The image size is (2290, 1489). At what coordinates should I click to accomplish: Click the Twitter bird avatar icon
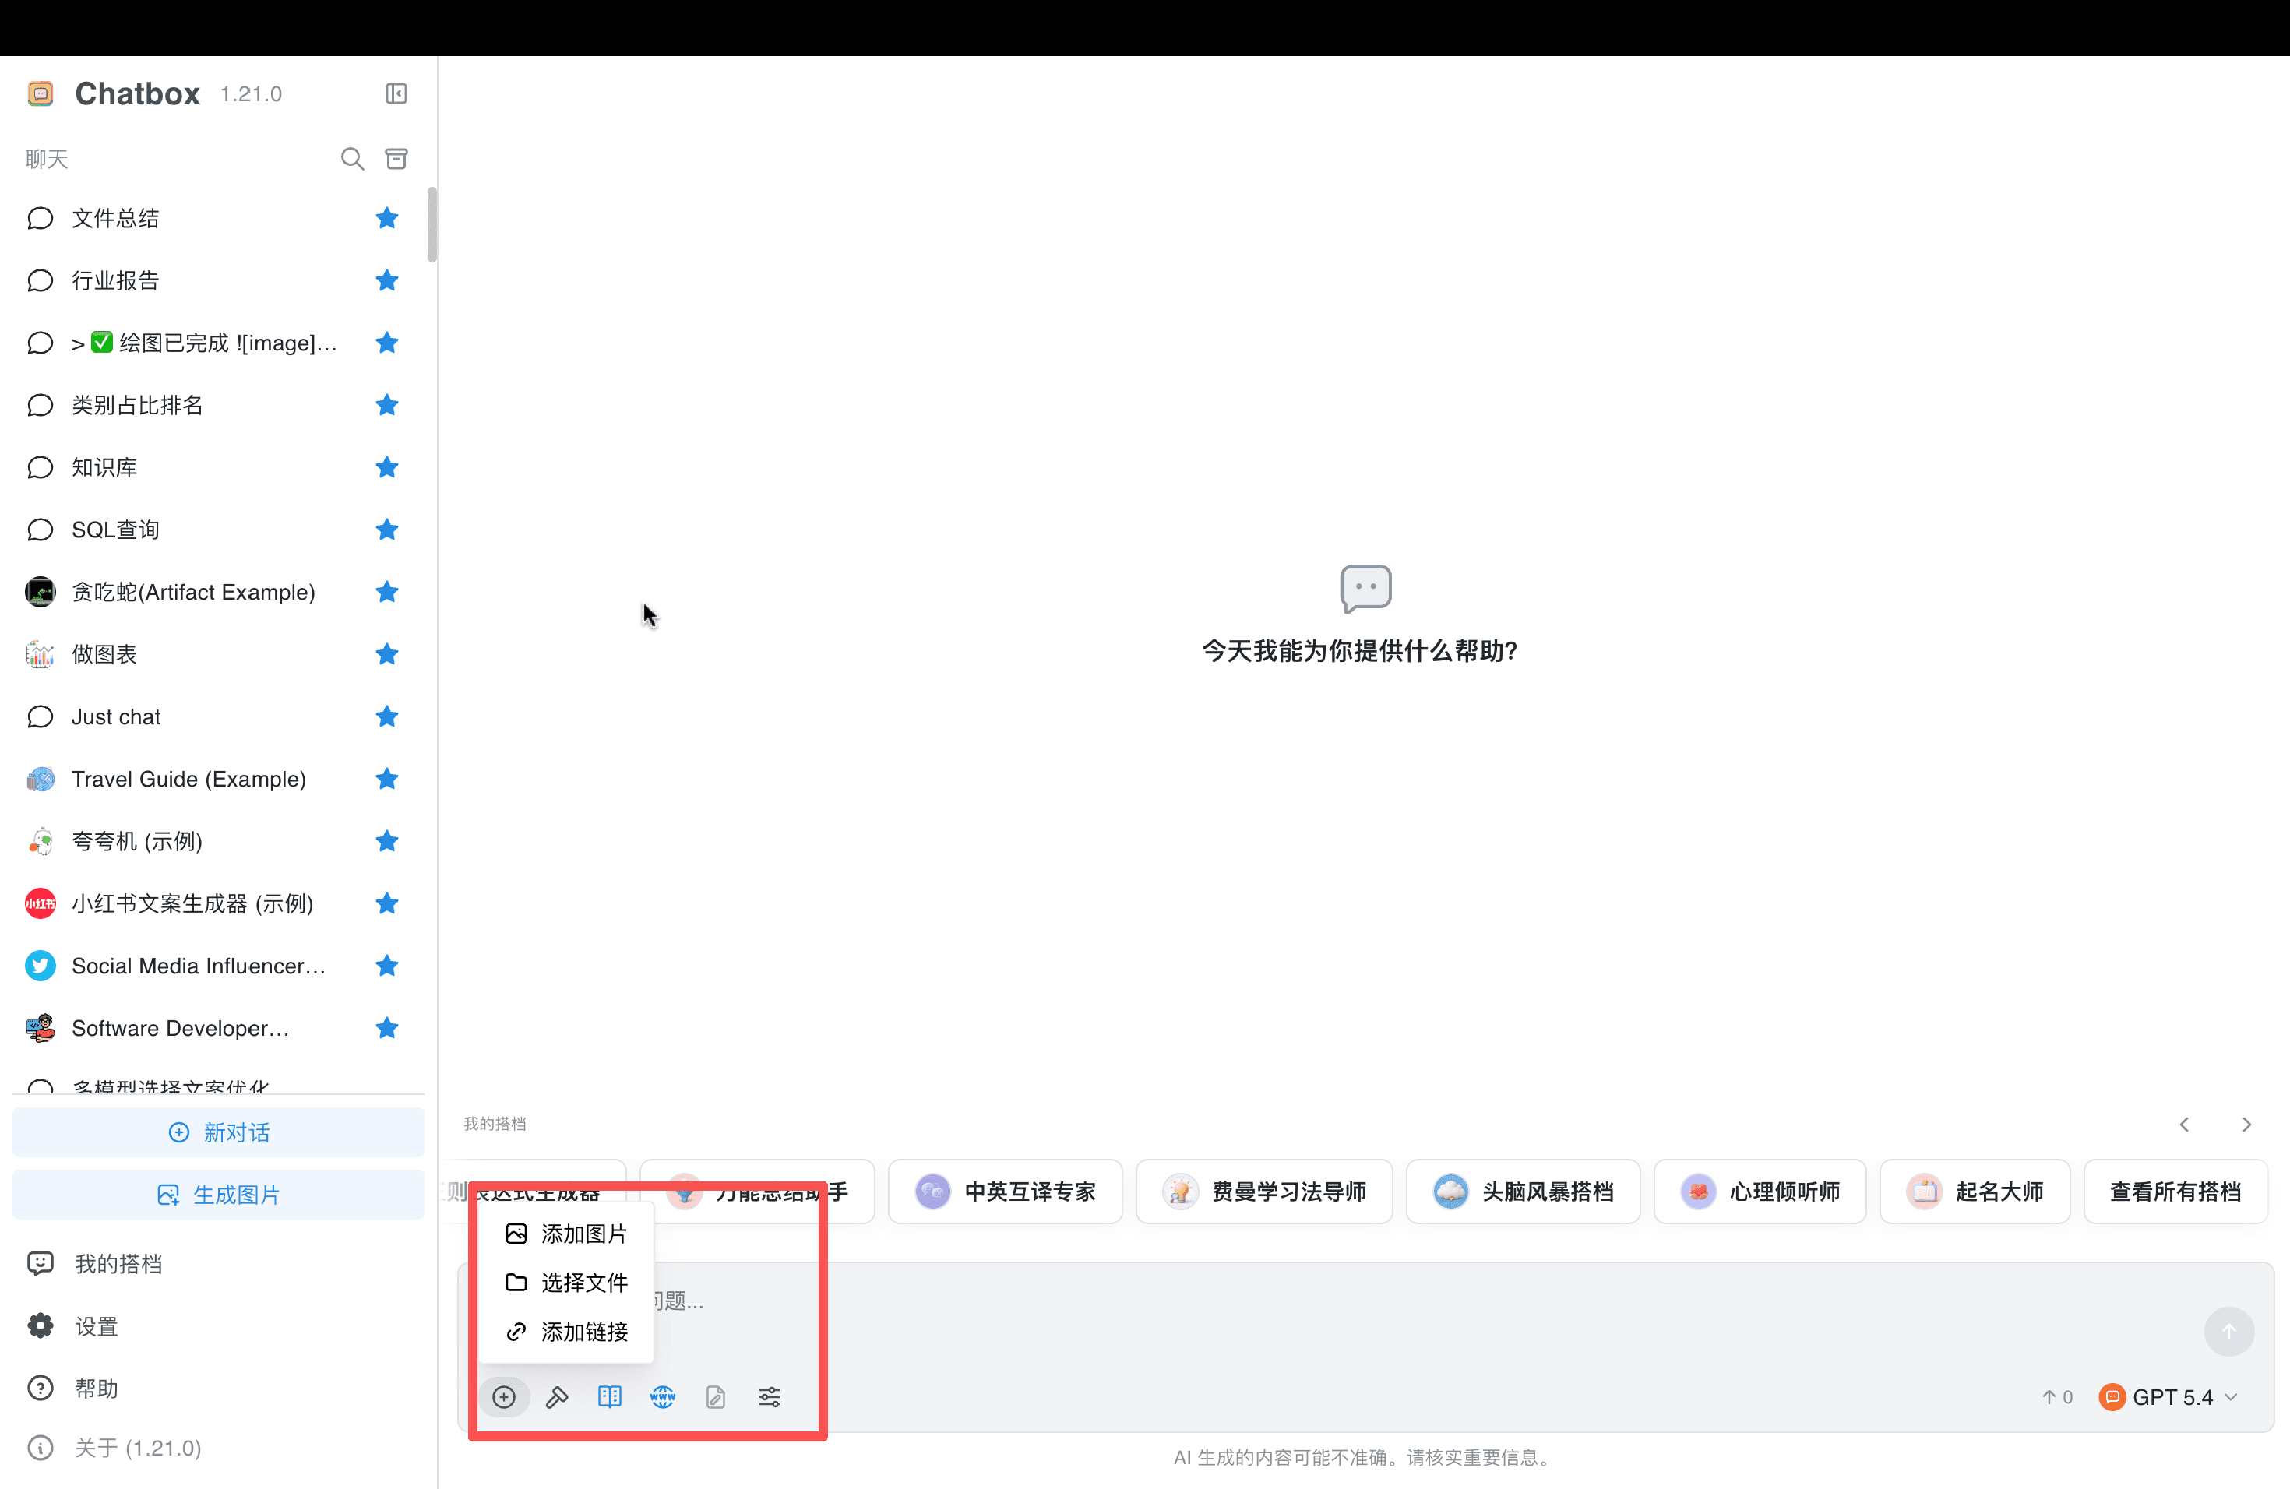pos(41,966)
